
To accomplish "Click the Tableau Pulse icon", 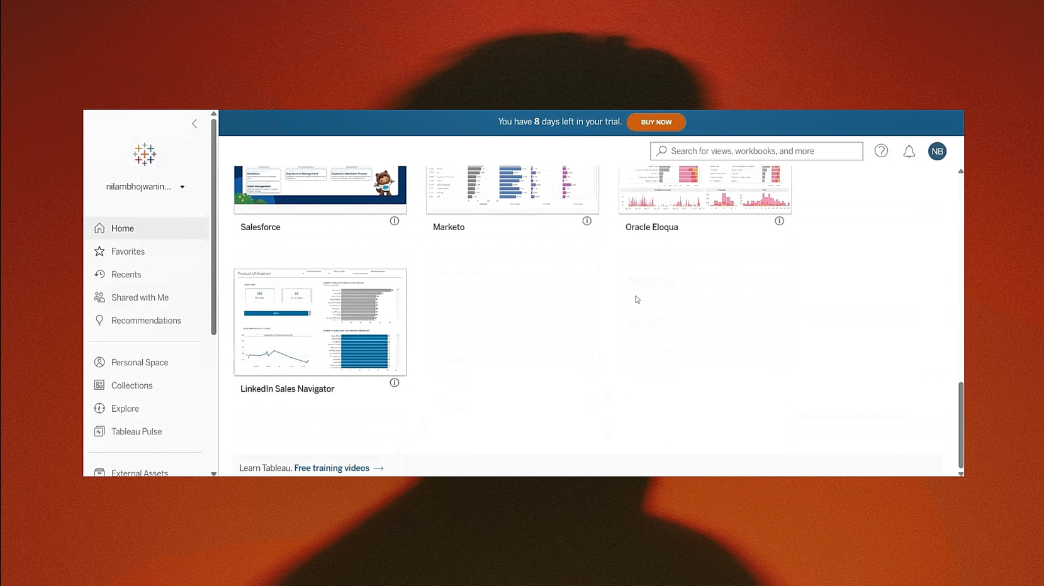I will (x=99, y=431).
